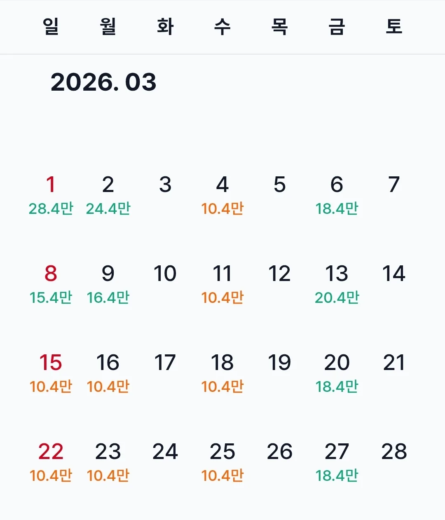The image size is (445, 520).
Task: Select Sunday March 8 date
Action: [x=51, y=284]
